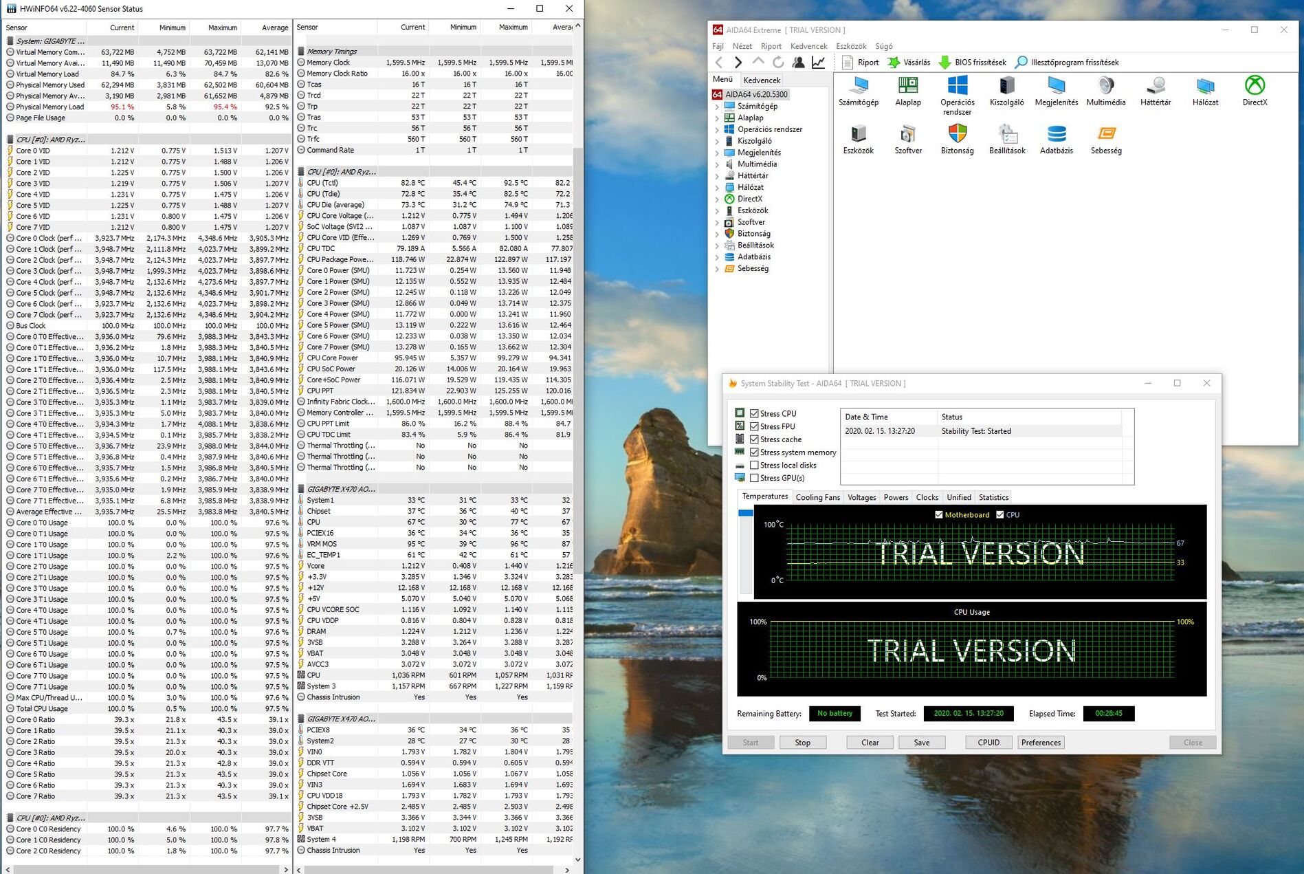Viewport: 1304px width, 874px height.
Task: Click the AIDA64 toolbar up arrow
Action: click(758, 63)
